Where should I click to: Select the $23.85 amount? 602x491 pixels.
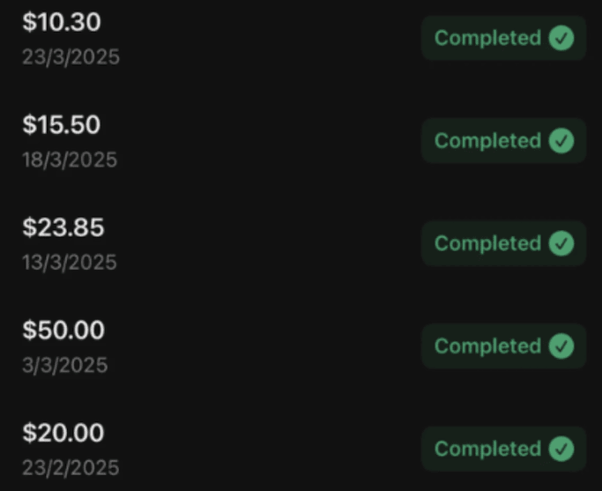tap(63, 227)
